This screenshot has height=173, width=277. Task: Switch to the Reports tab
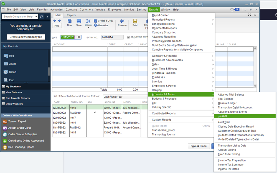pos(71,15)
